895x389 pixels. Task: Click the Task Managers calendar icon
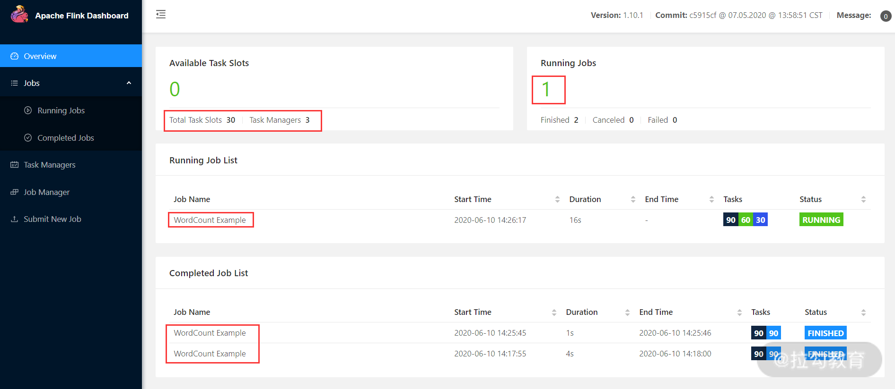(x=15, y=165)
